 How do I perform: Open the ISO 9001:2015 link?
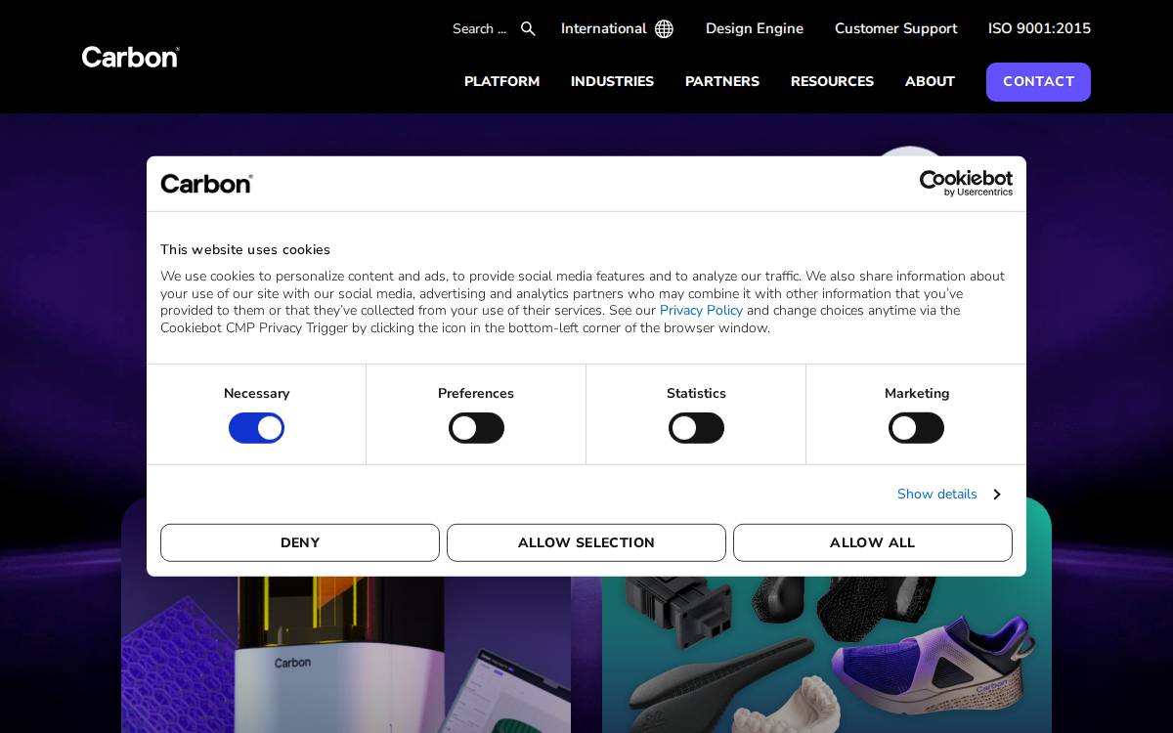(1039, 29)
